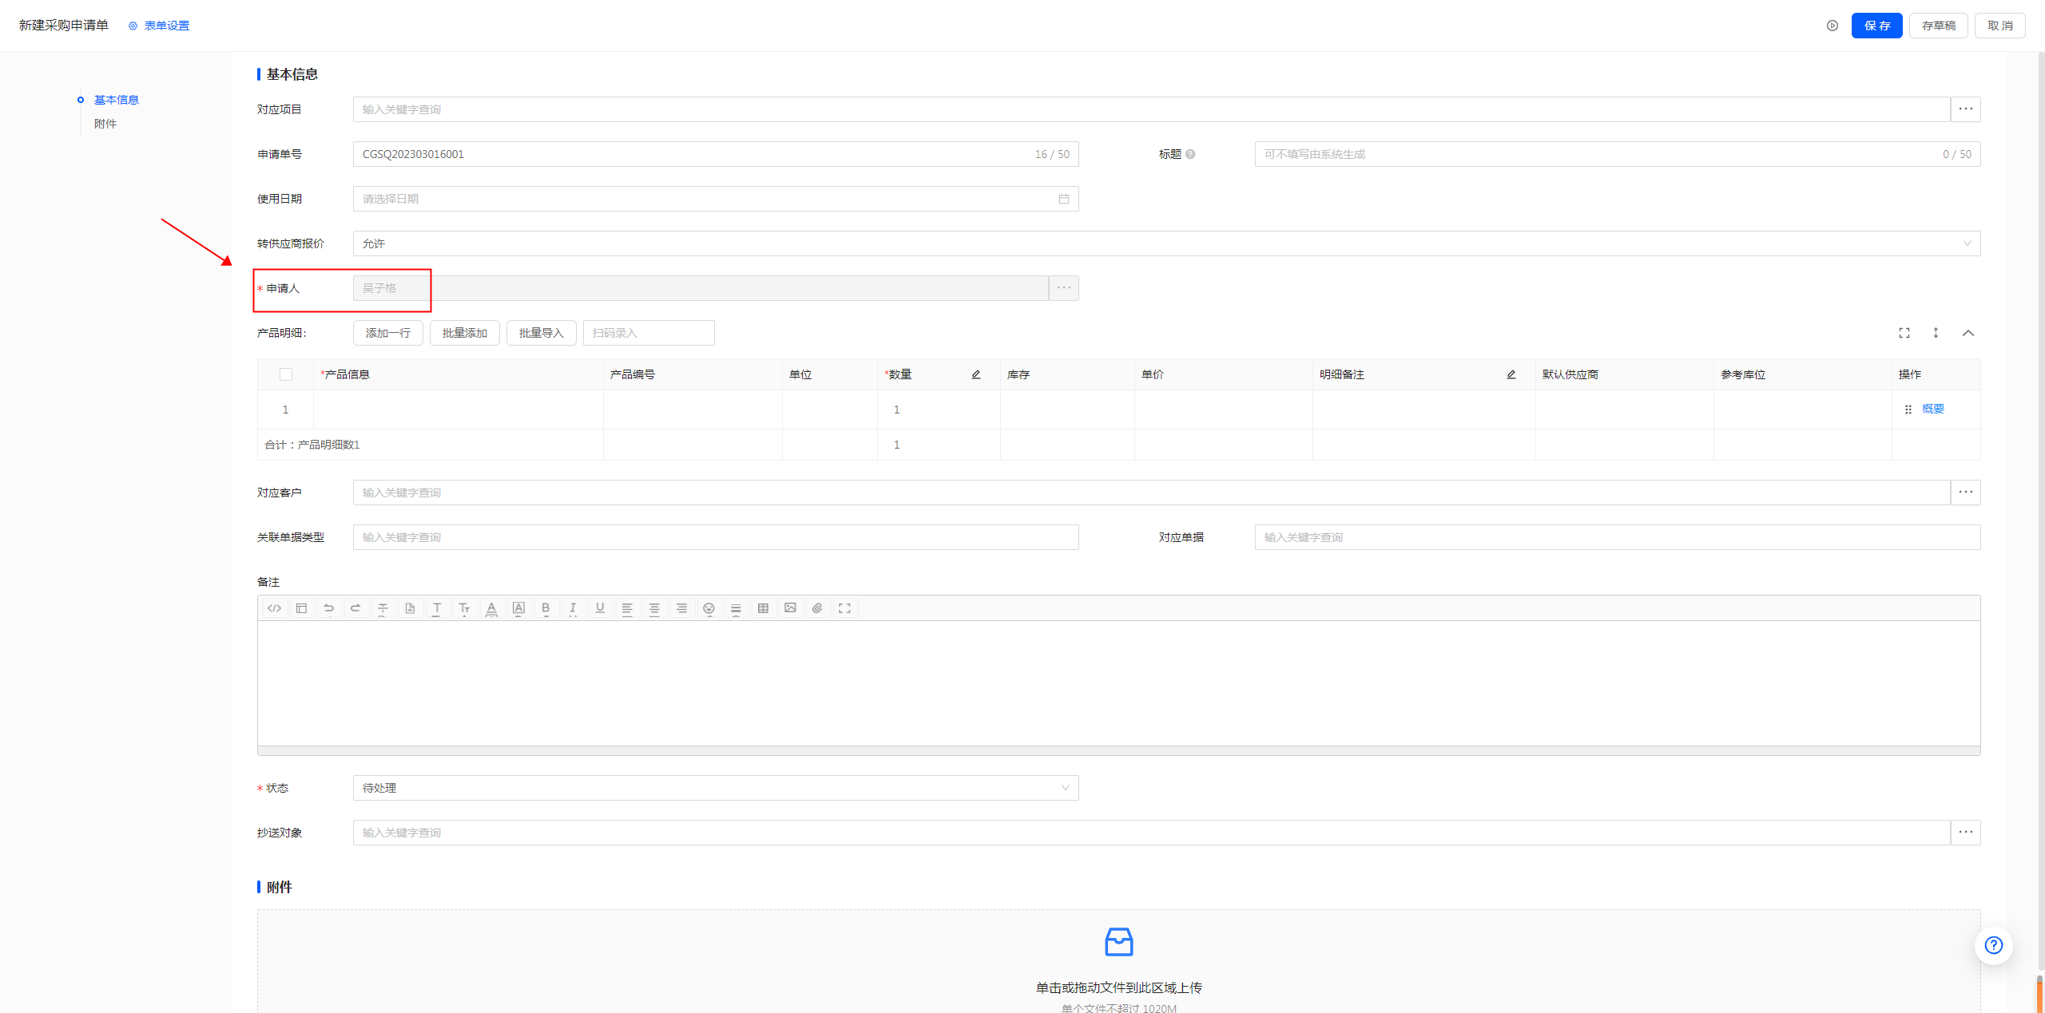Click the edit pencil in 明细备注 column header
This screenshot has width=2045, height=1013.
coord(1511,374)
